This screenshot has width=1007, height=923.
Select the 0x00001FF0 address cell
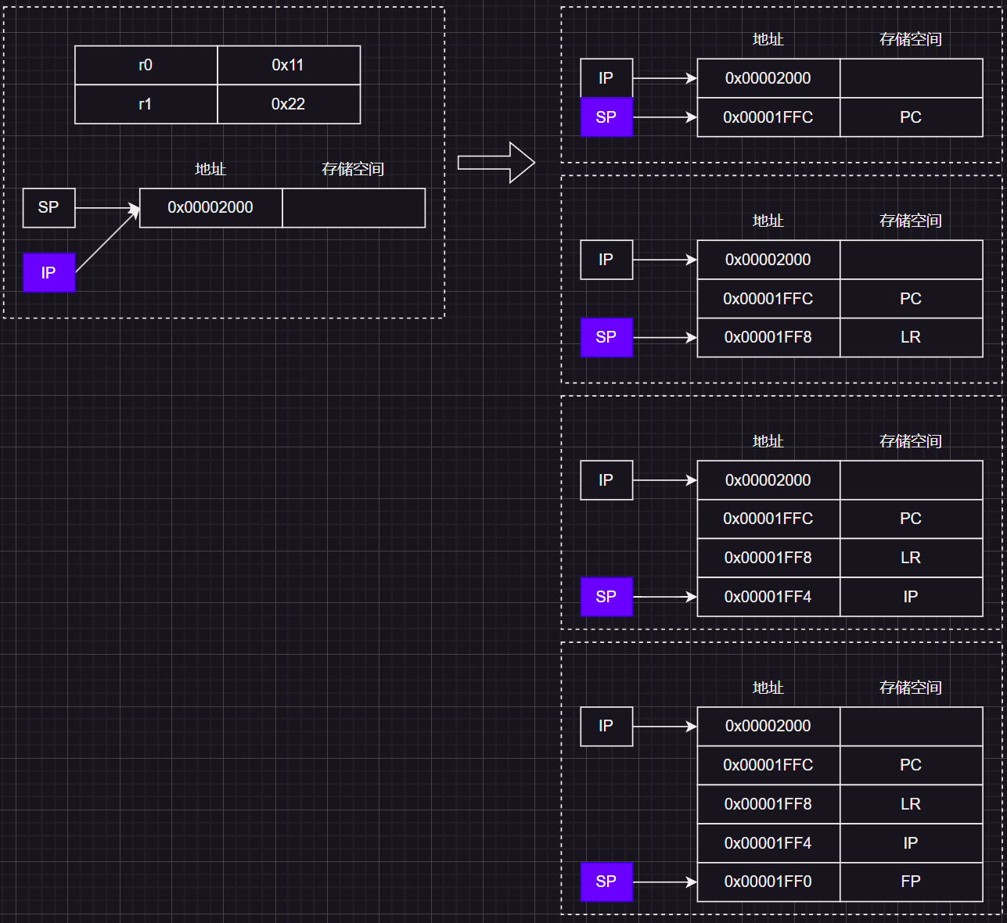pyautogui.click(x=768, y=882)
